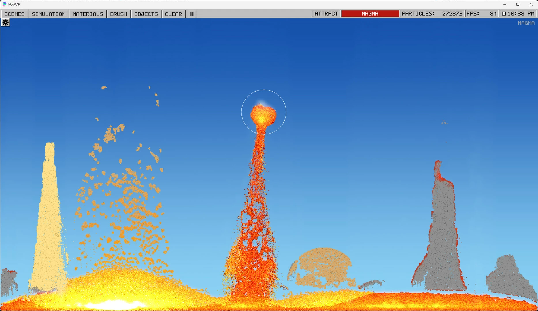This screenshot has width=538, height=311.
Task: Click the red MAGMA material swatch
Action: coord(370,14)
